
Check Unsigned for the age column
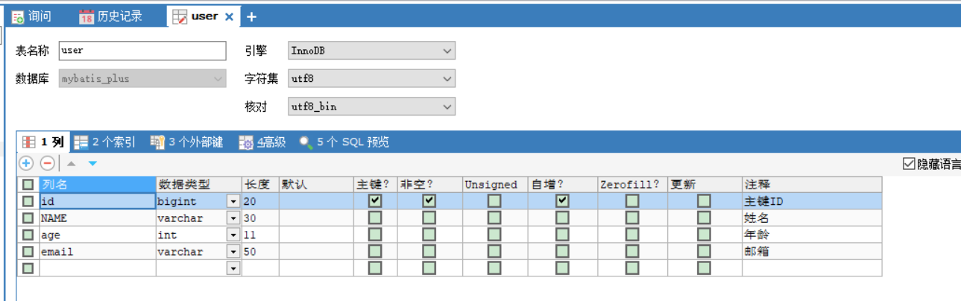[494, 235]
